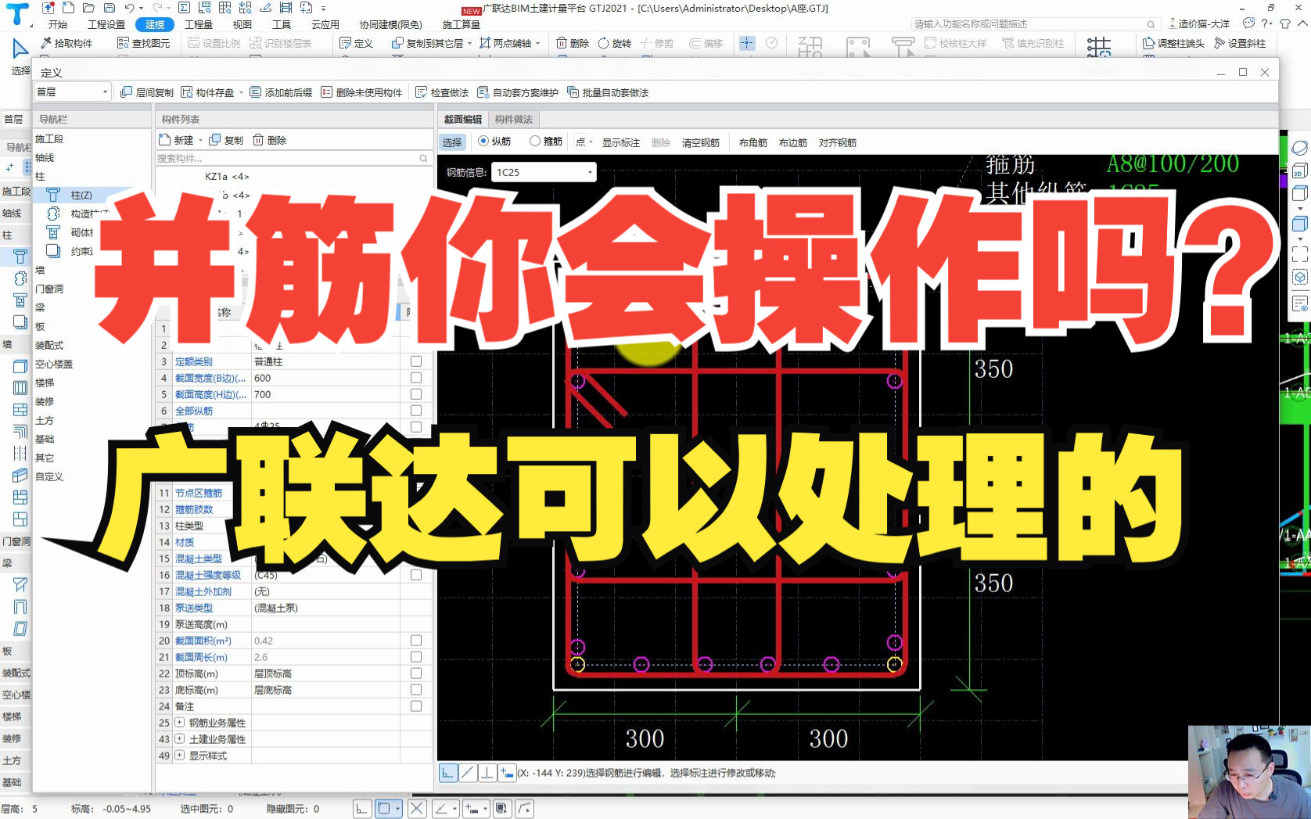Select KZ1a <4> in component list

click(x=227, y=176)
